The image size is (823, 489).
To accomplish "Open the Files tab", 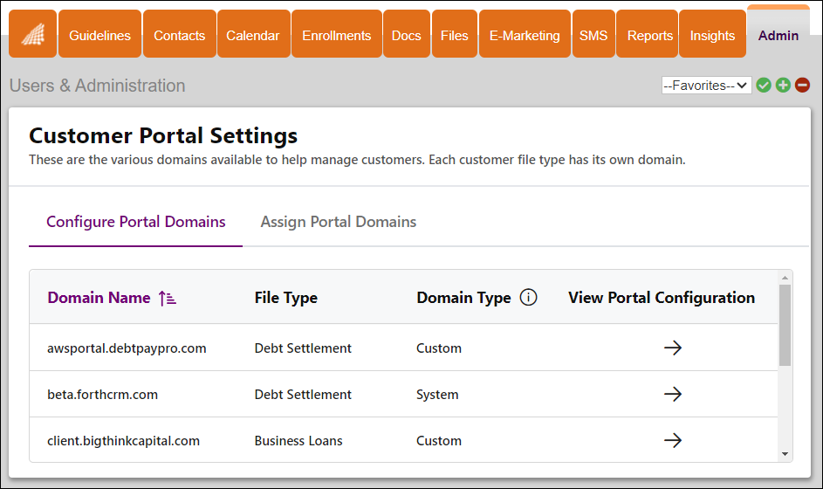I will 454,33.
